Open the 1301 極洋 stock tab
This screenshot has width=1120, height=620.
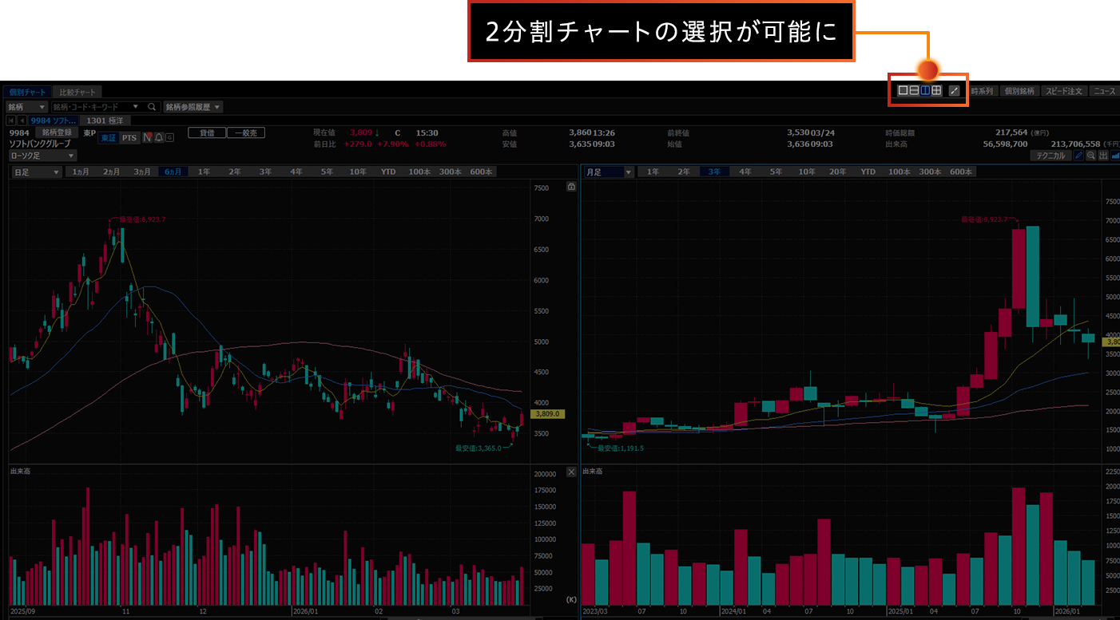point(105,120)
